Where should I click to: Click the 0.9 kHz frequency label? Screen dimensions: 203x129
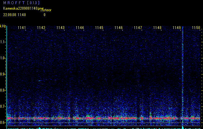click(x=3, y=74)
